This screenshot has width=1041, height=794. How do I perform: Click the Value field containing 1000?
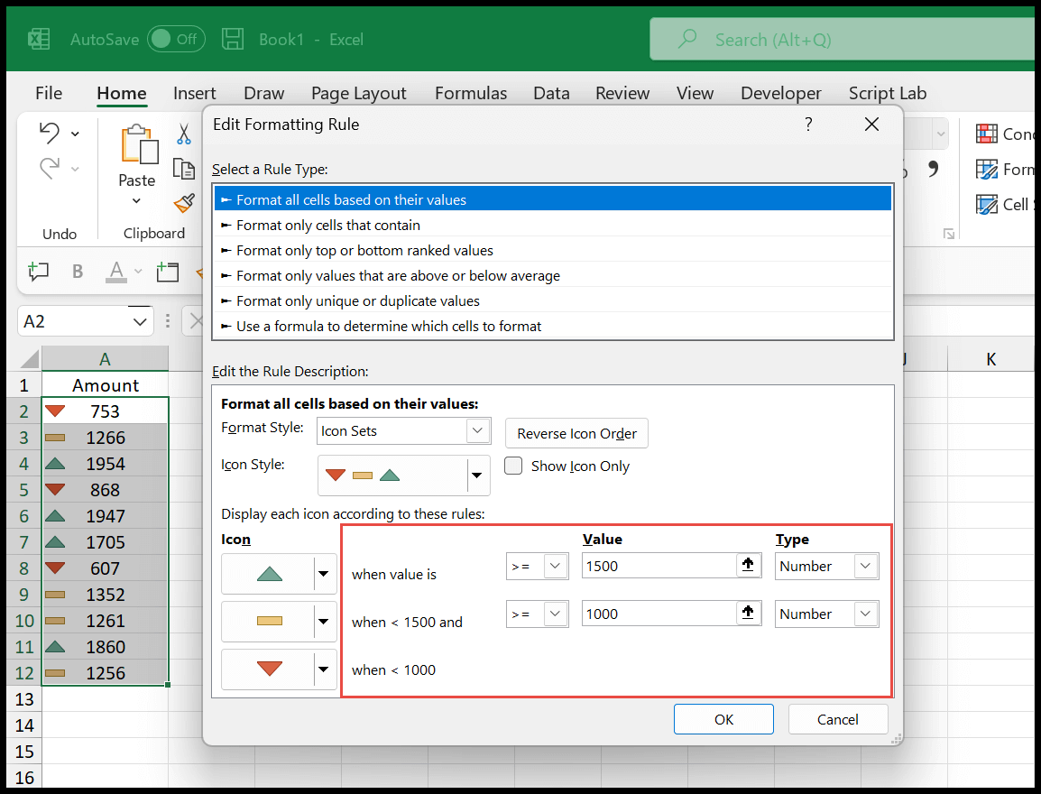click(658, 614)
